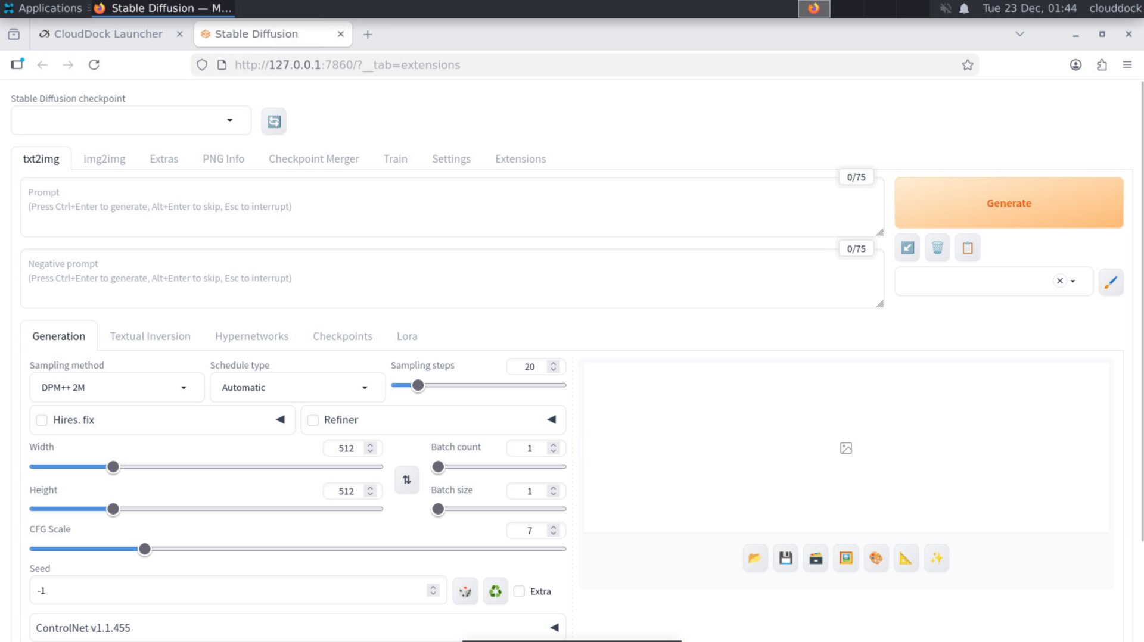Open the Textual Inversion tab
Viewport: 1144px width, 642px height.
pyautogui.click(x=150, y=336)
